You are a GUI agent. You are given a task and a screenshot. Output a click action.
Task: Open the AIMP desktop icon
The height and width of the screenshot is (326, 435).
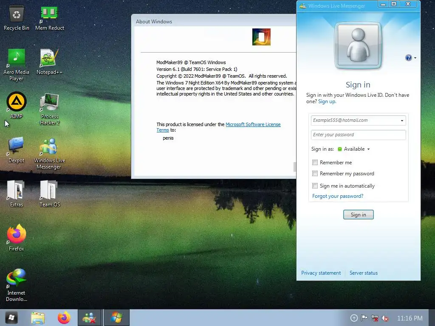coord(17,105)
